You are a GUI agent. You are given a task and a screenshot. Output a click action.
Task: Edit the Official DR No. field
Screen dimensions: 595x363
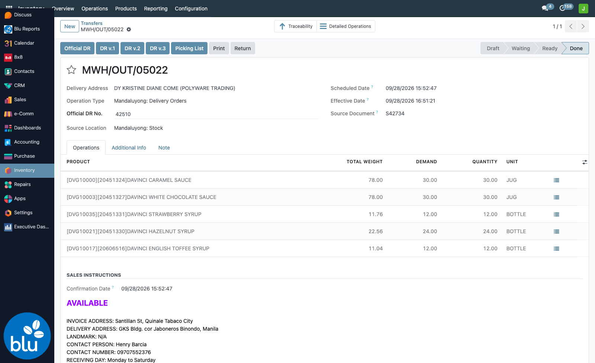tap(216, 114)
